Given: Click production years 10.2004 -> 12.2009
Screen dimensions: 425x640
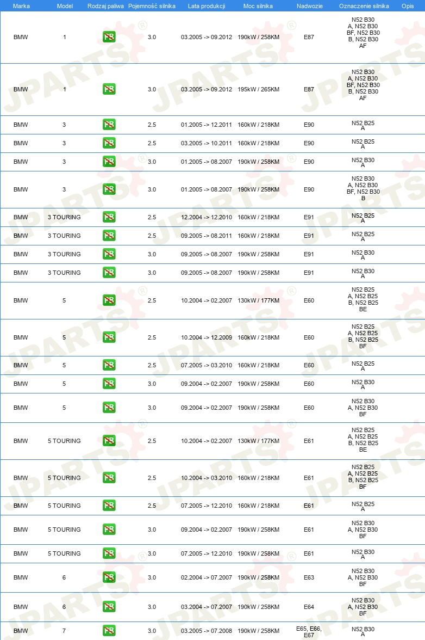Looking at the screenshot, I should pos(207,337).
